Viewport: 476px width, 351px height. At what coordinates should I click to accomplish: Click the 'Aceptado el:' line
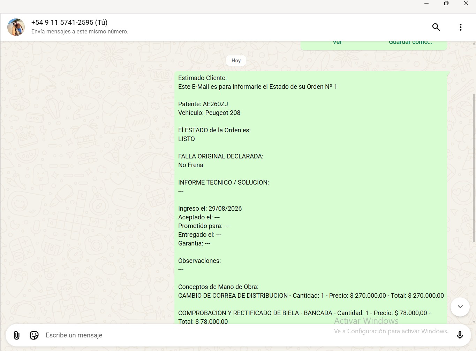pyautogui.click(x=199, y=217)
